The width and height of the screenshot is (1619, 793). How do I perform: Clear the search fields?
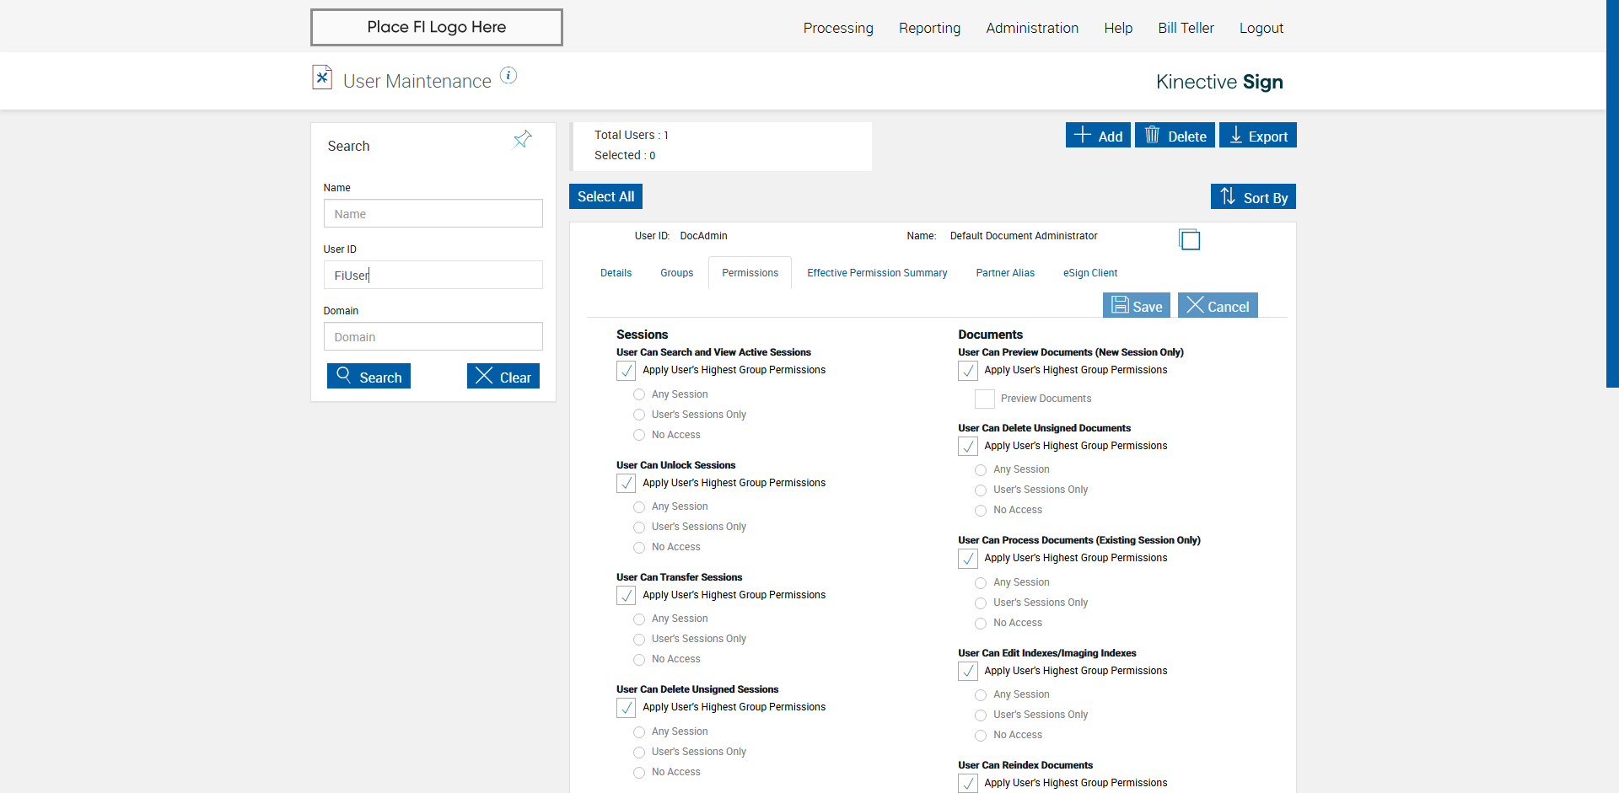click(503, 377)
